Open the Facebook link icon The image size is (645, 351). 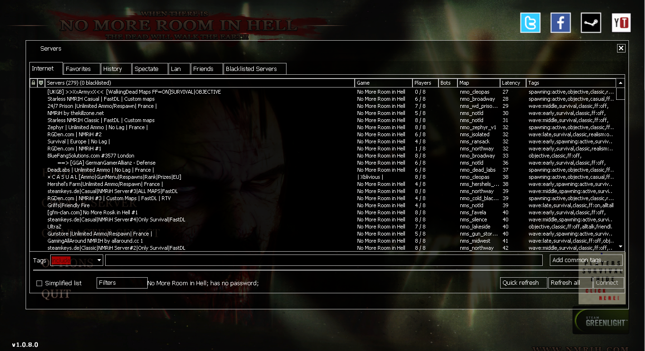coord(560,23)
